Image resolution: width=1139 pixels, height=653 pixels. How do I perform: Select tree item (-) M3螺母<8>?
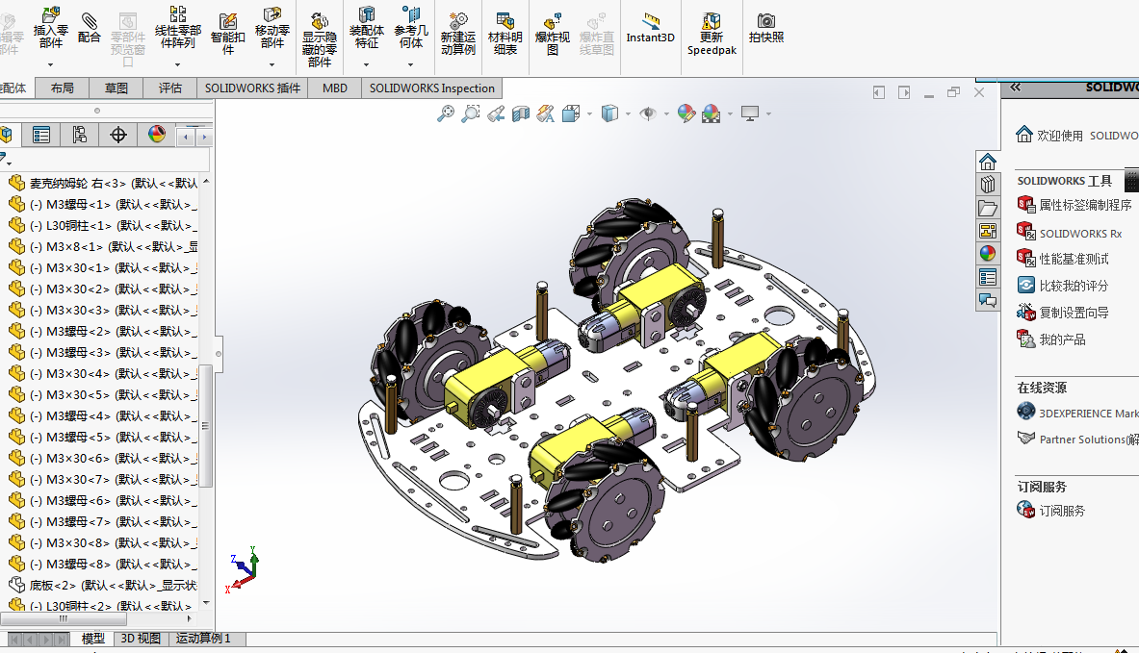pyautogui.click(x=102, y=564)
